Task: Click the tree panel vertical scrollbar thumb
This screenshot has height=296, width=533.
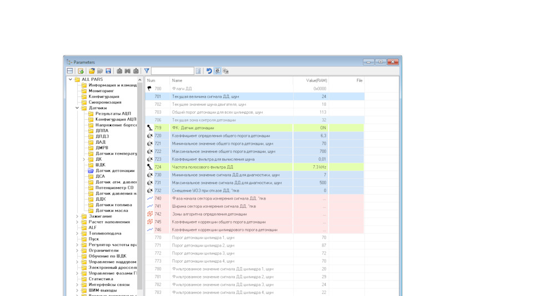Action: 140,186
